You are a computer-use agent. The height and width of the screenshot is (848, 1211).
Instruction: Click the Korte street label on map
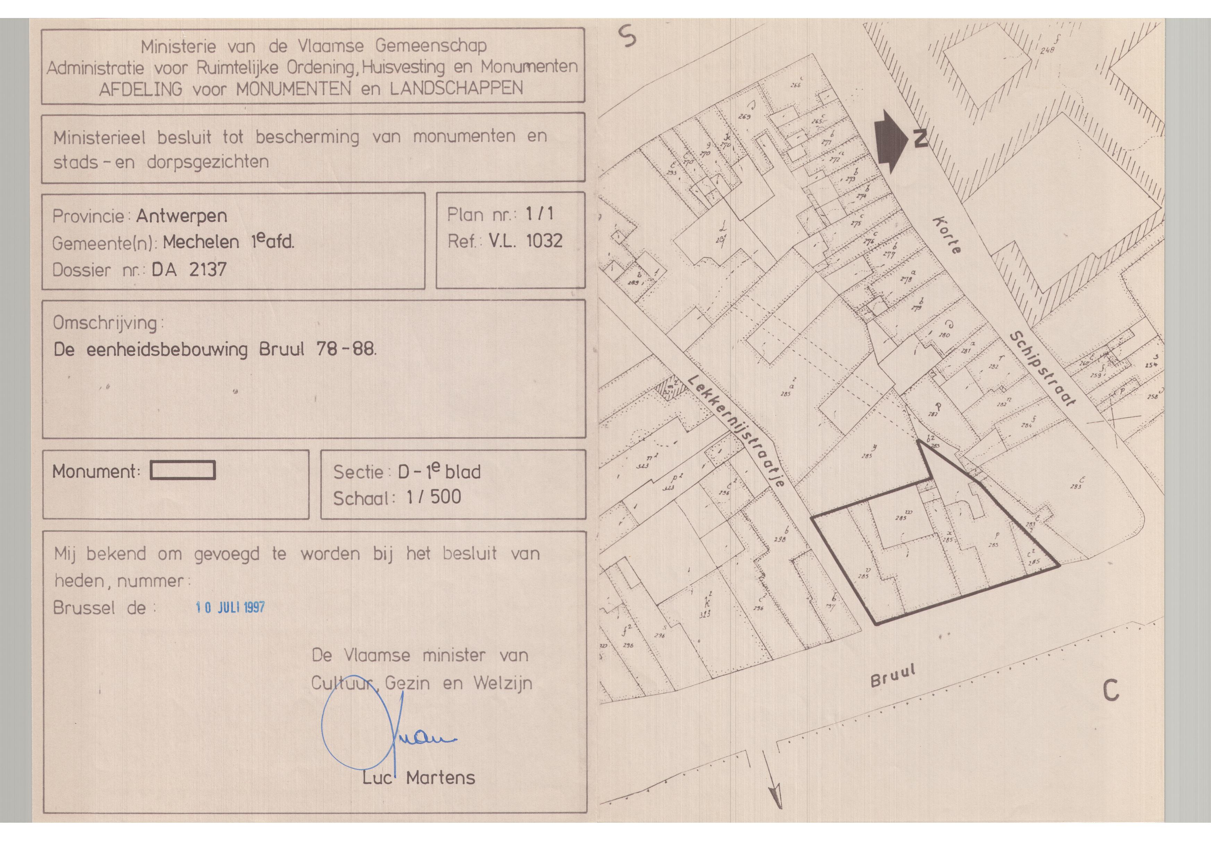coord(948,235)
